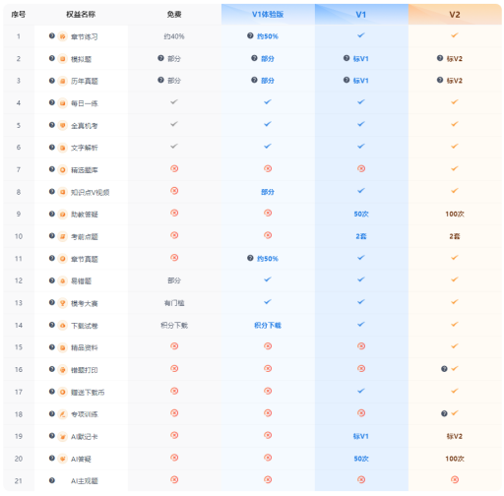
Task: Click the orange icon beside 精选题库
Action: (62, 169)
